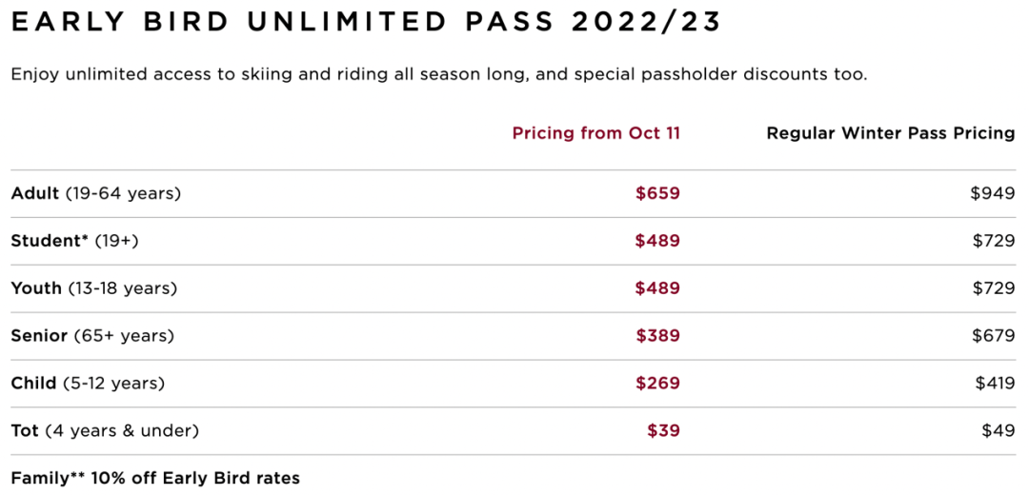
Task: Click the Student early bird price $489
Action: point(657,241)
